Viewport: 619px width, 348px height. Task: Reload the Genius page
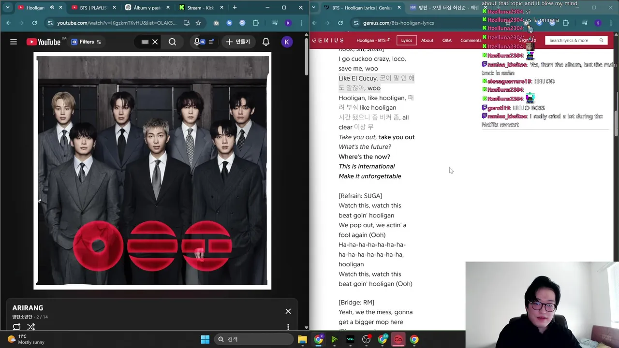click(x=340, y=23)
